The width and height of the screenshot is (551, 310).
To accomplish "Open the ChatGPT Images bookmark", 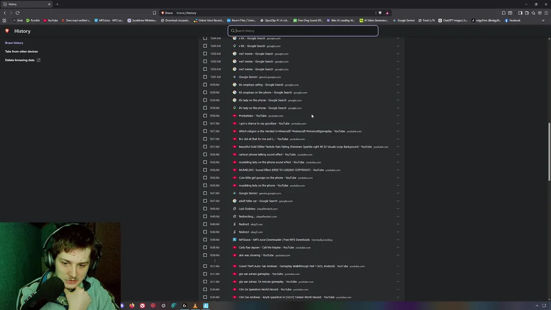I will [x=453, y=20].
